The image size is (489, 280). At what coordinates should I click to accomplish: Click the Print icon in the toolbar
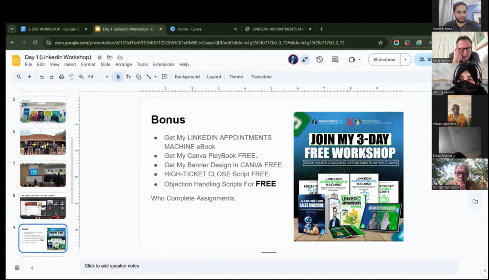(x=62, y=77)
